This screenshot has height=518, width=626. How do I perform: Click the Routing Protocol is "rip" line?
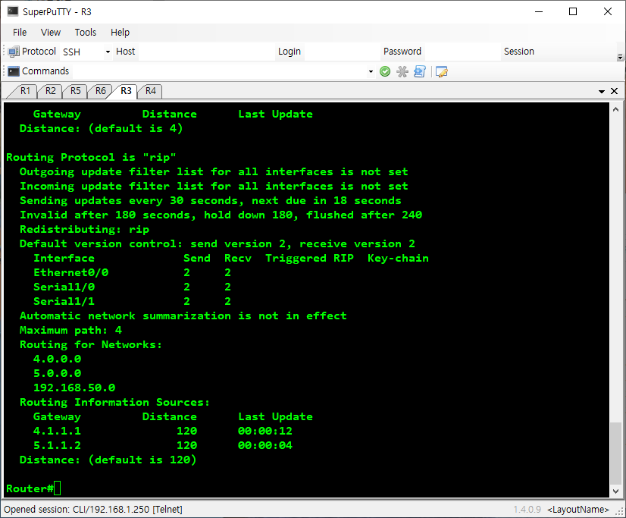point(91,157)
